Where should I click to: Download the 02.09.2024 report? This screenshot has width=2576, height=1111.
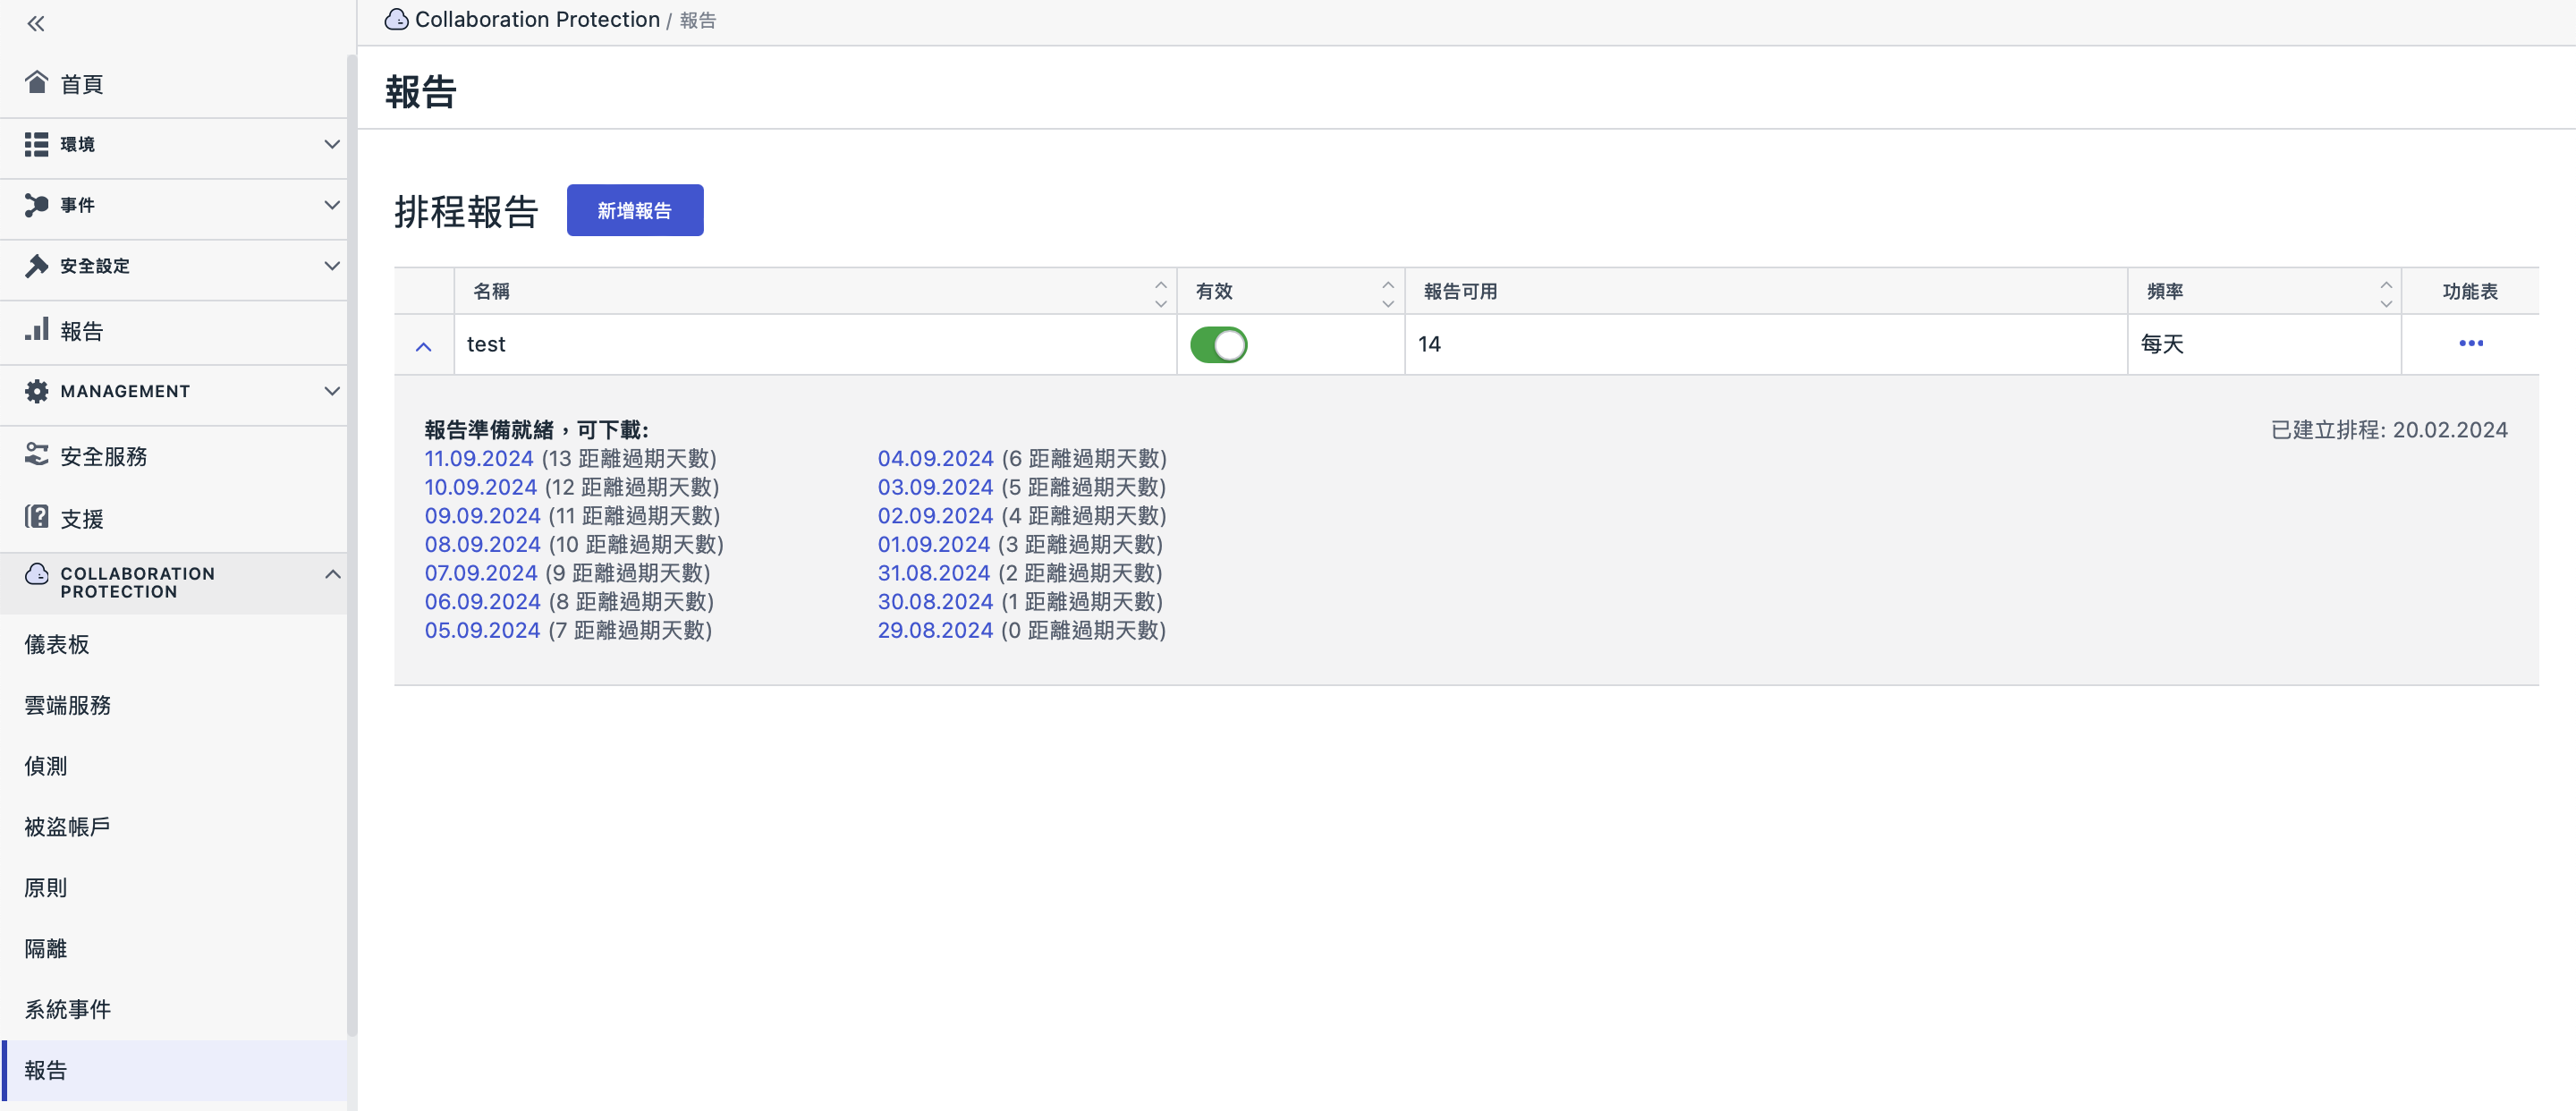(935, 516)
